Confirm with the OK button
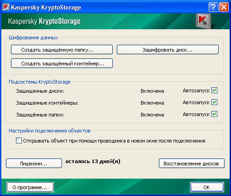The height and width of the screenshot is (196, 231). click(x=207, y=187)
